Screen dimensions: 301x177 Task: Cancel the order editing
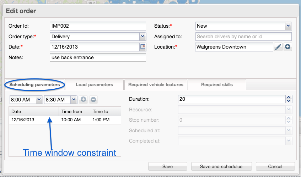point(275,166)
